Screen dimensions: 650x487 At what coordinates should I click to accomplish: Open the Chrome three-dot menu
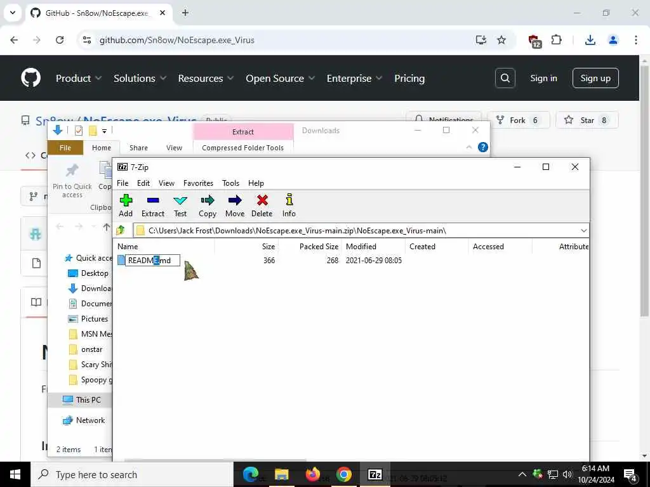coord(636,40)
